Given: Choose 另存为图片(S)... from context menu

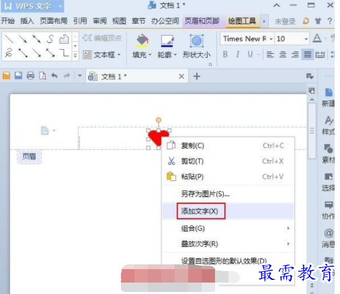Looking at the screenshot, I should point(228,194).
